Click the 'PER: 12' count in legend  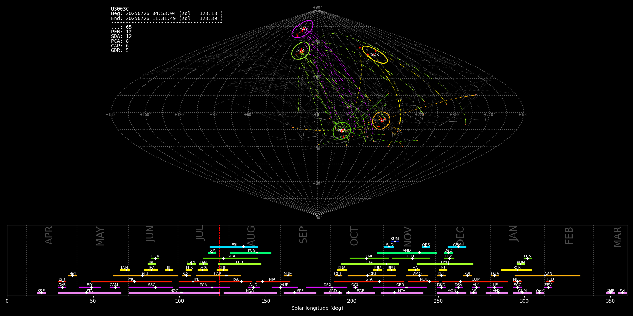[x=121, y=32]
